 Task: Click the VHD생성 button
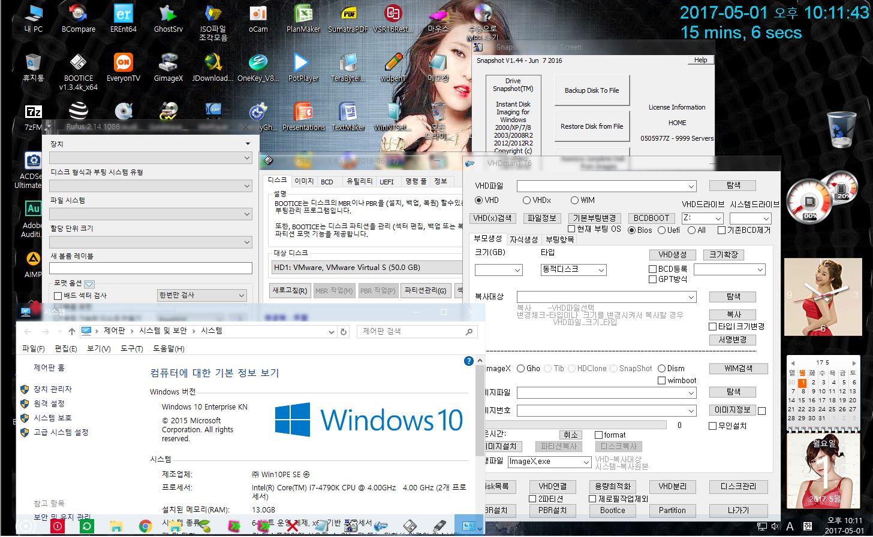(672, 254)
